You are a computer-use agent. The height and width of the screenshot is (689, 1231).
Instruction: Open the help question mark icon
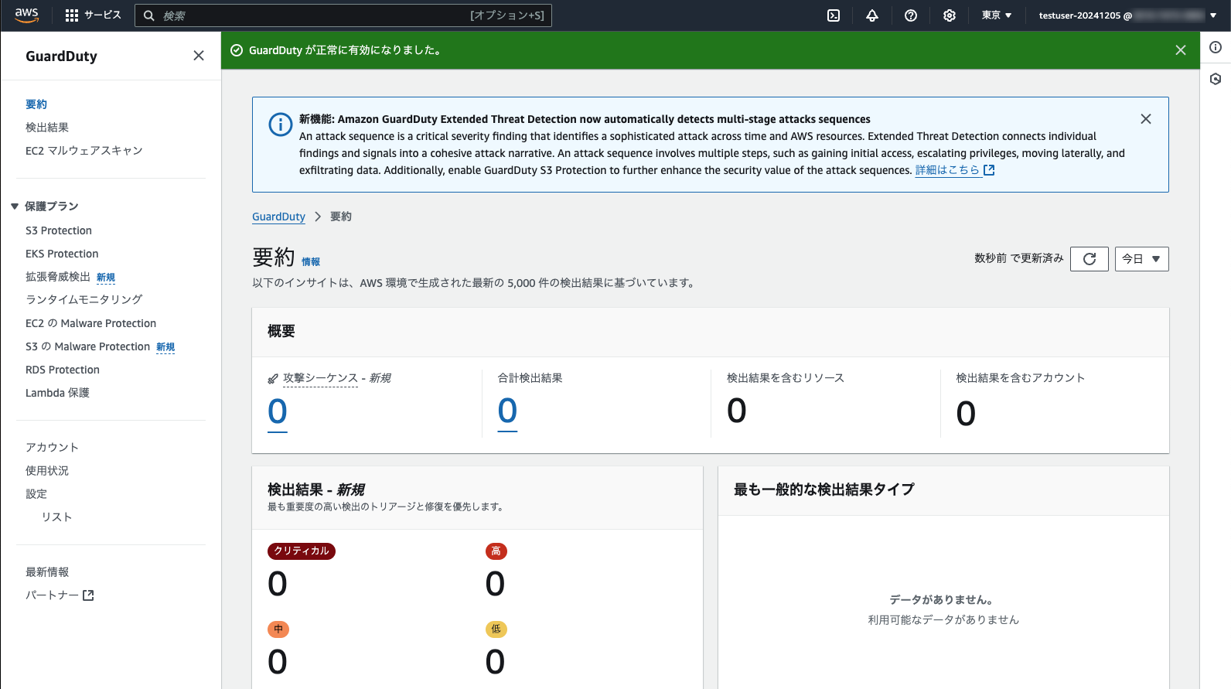pos(911,15)
